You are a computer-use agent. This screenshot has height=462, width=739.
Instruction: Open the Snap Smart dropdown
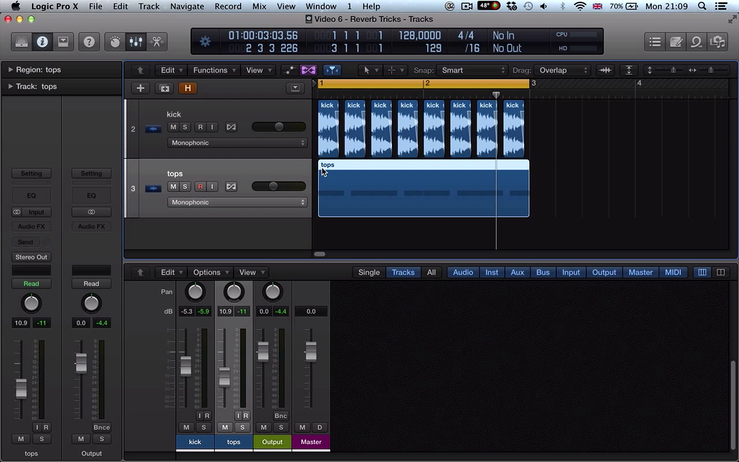(x=473, y=70)
